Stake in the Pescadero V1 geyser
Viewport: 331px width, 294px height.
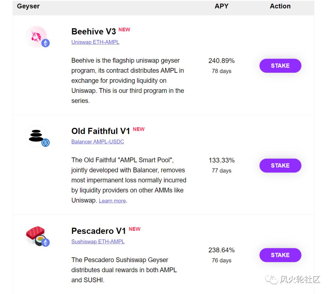click(280, 255)
